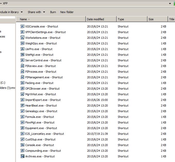Sort by the Type column header
Viewport: 175px width, 162px height.
click(x=132, y=19)
